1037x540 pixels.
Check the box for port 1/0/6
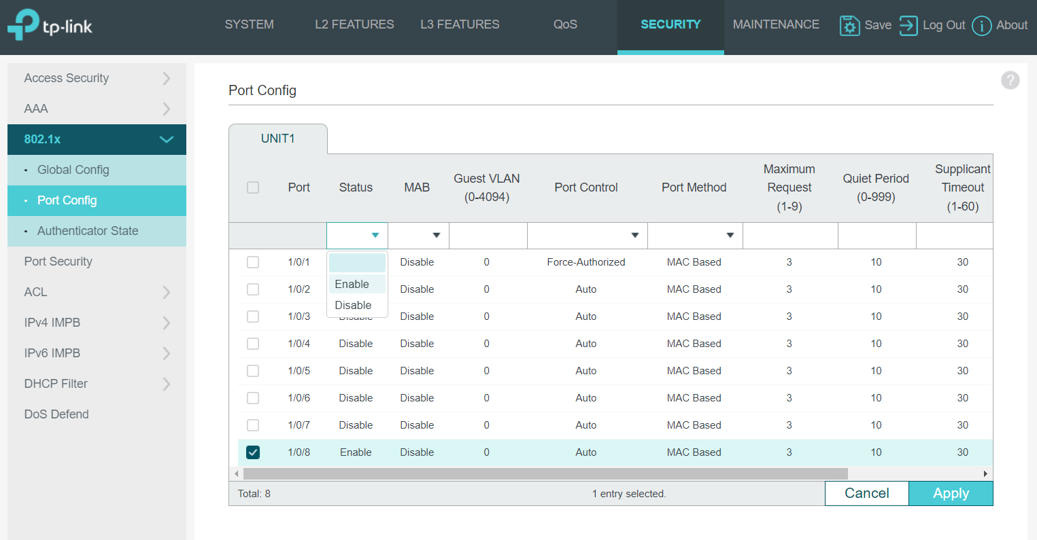click(253, 398)
